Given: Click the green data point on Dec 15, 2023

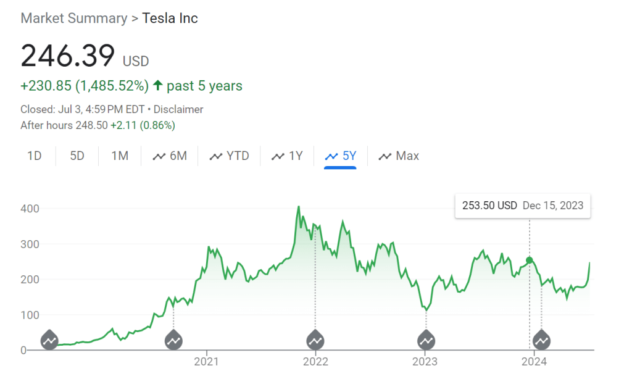Looking at the screenshot, I should coord(529,260).
